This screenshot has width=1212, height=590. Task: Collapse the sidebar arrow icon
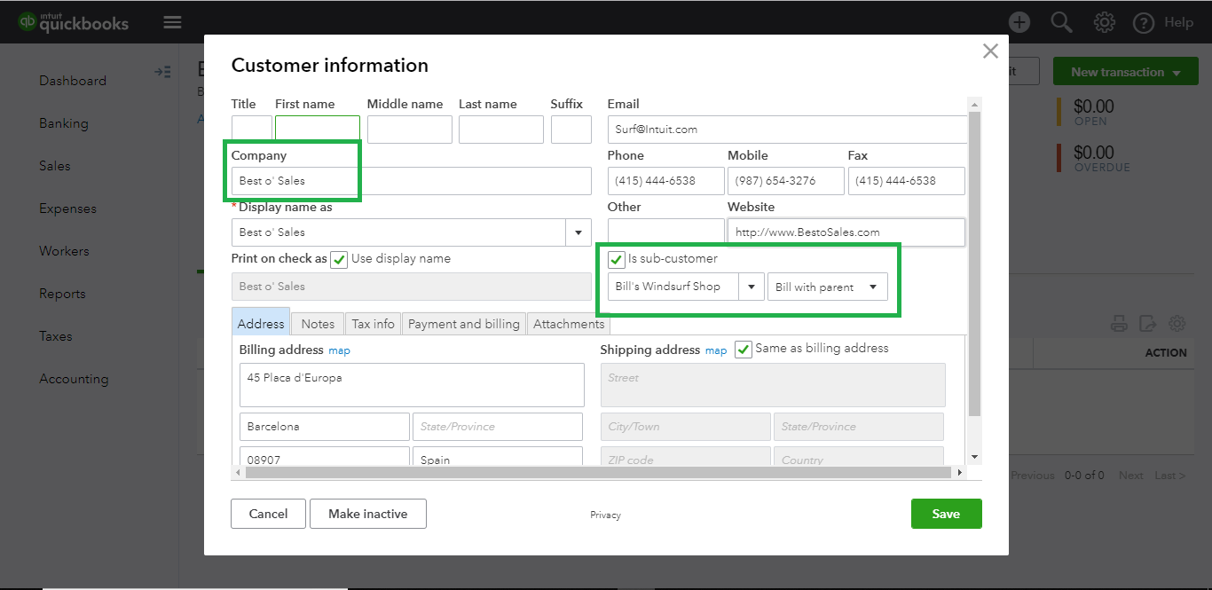(162, 72)
